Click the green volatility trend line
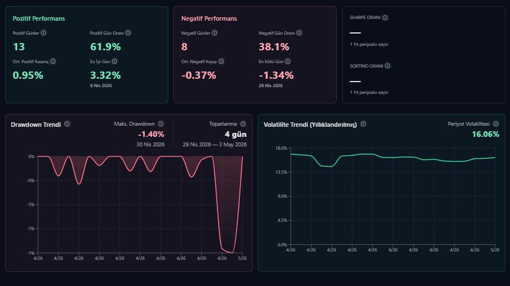The image size is (510, 286). coord(393,158)
